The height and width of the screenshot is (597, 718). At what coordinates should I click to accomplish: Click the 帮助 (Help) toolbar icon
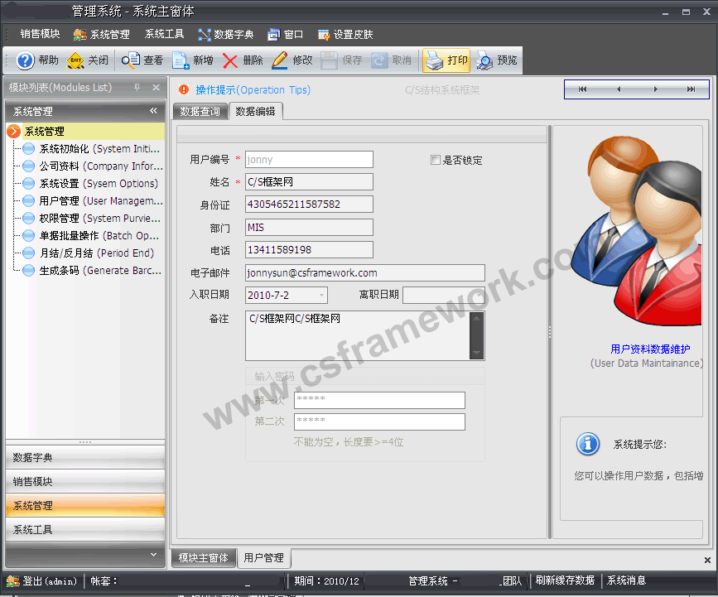tap(26, 60)
